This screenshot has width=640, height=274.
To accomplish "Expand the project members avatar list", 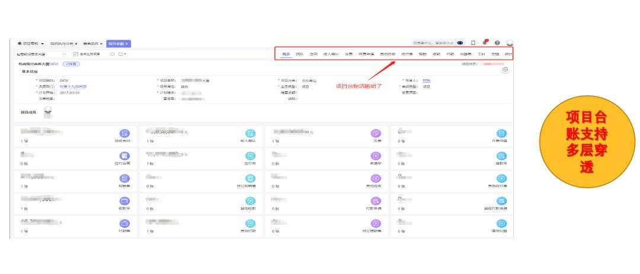I will pos(49,112).
